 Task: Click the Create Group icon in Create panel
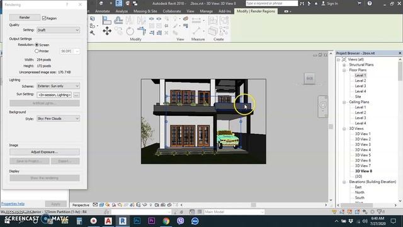pyautogui.click(x=225, y=20)
